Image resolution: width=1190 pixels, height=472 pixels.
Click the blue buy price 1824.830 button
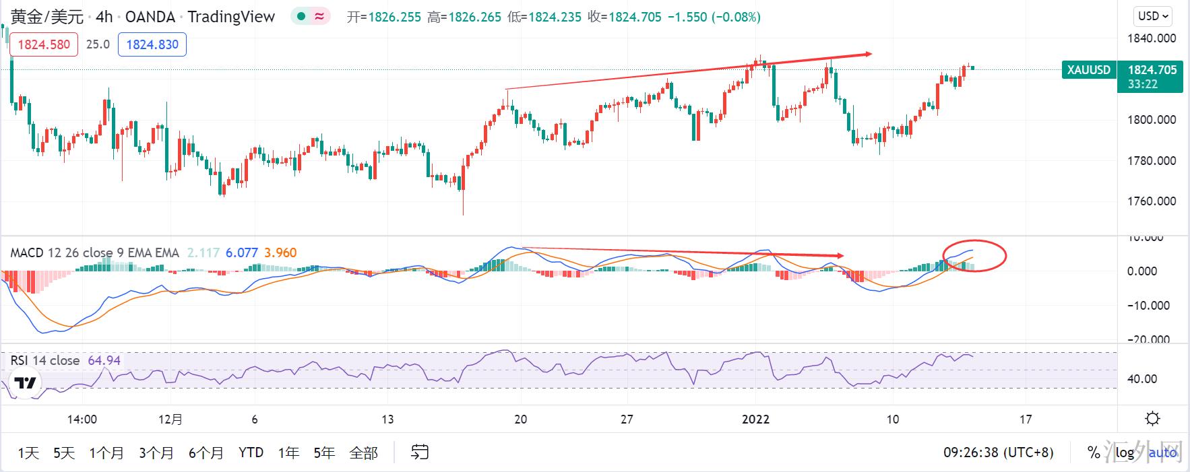152,44
